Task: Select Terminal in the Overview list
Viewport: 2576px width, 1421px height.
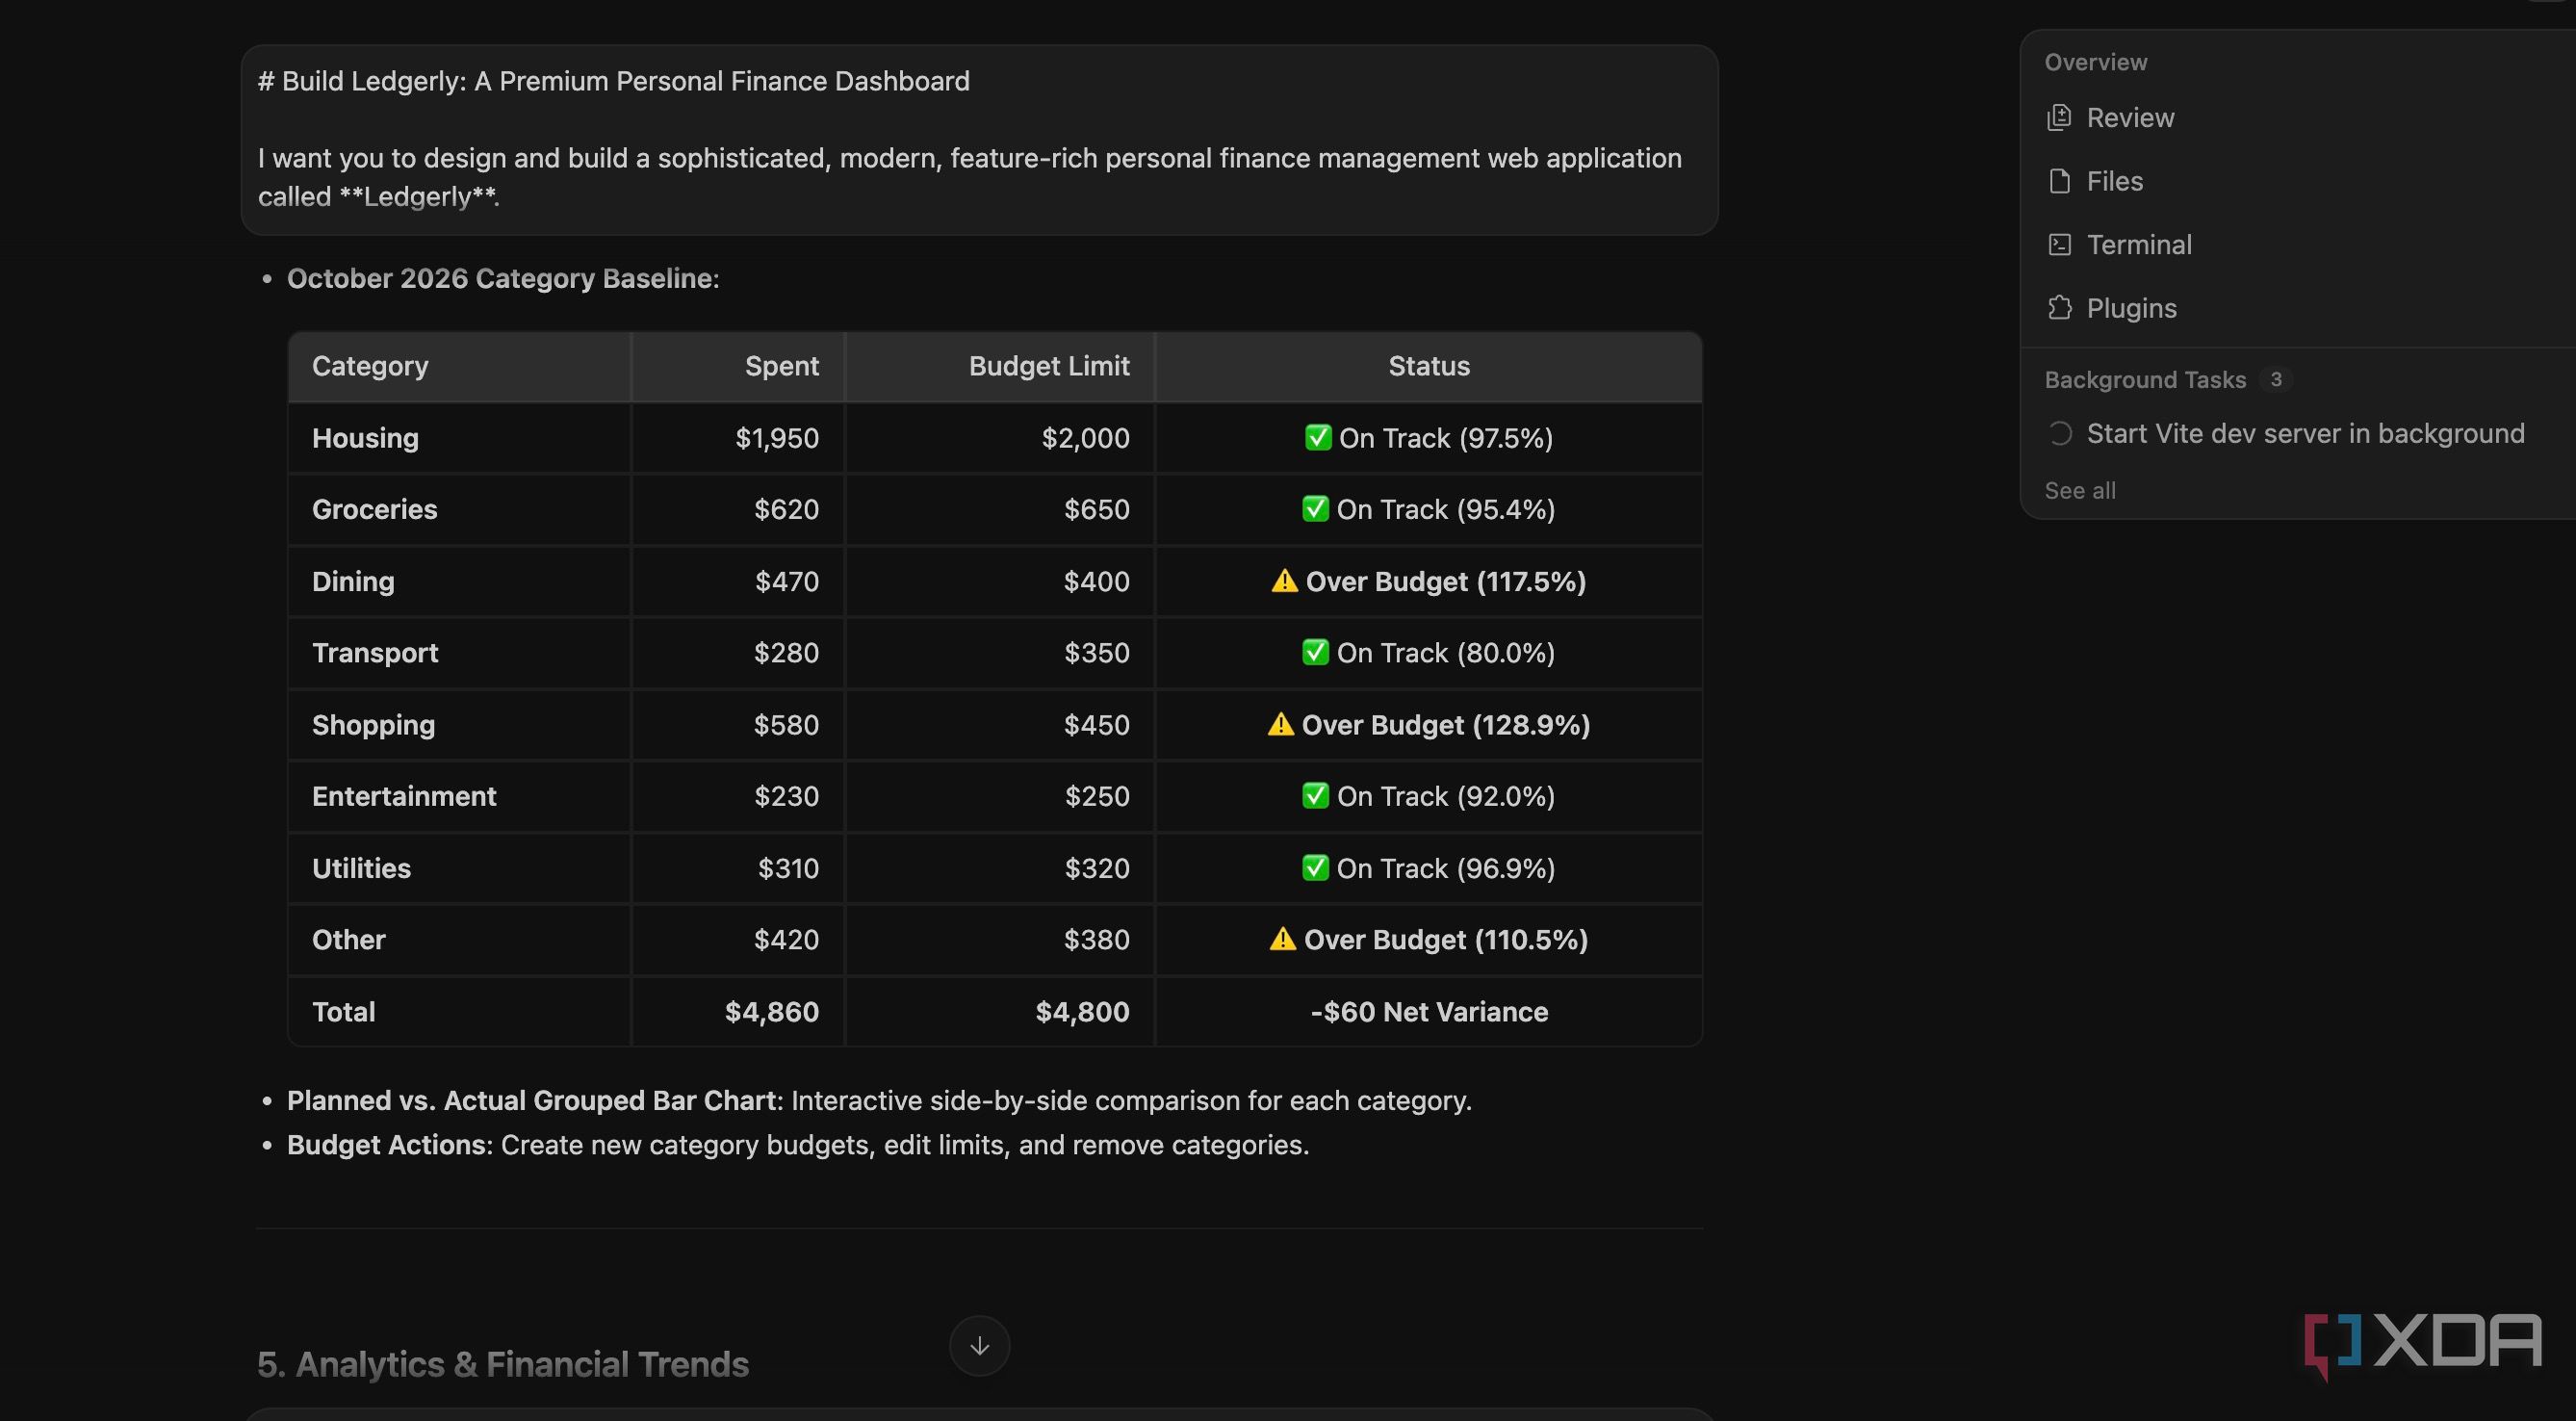Action: point(2139,245)
